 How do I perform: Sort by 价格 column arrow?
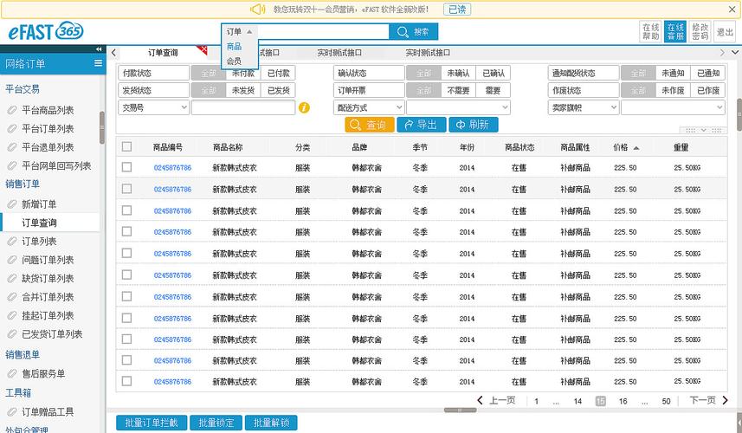[636, 148]
